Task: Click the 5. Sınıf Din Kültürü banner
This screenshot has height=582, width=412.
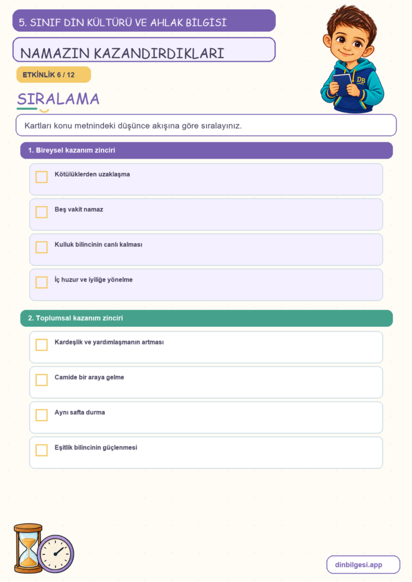Action: pyautogui.click(x=144, y=21)
